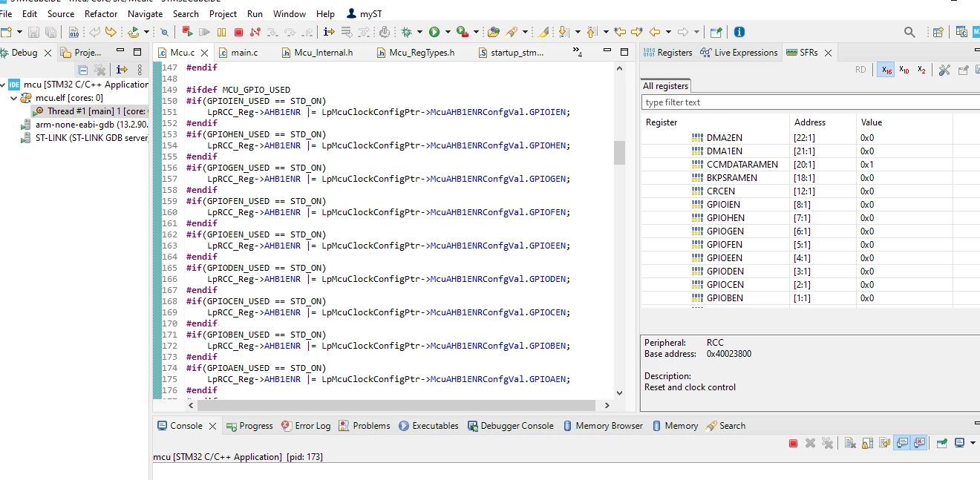Open the Debug launch dropdown arrow

tap(419, 32)
